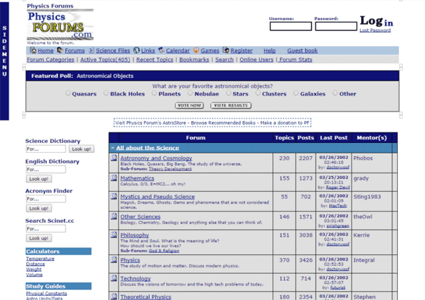Open the Temperature calculator link
Screen dimensions: 425x300
(40, 259)
